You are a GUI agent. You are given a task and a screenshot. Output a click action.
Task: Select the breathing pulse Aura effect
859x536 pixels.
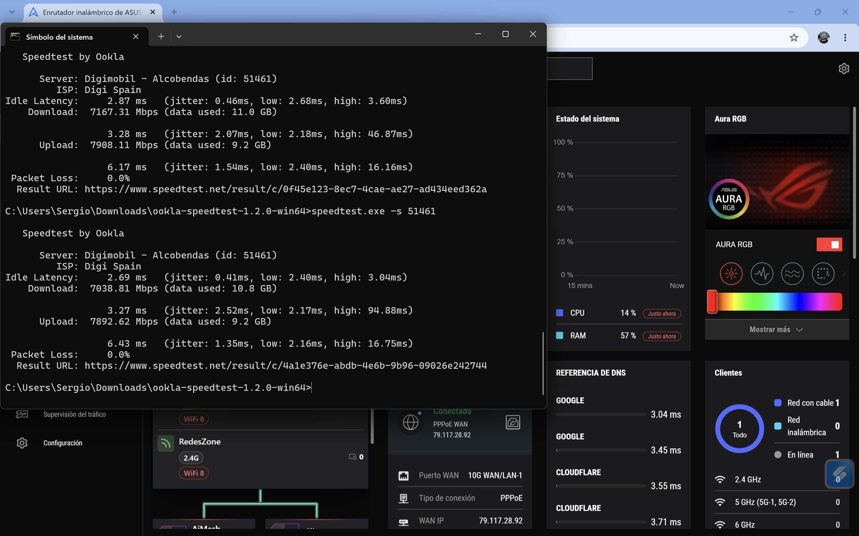tap(762, 274)
